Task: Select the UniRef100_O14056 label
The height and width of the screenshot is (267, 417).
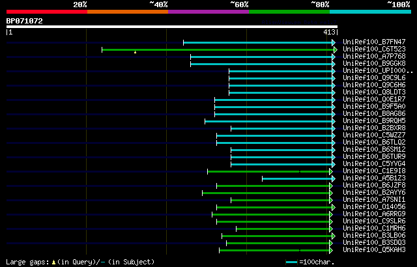Action: tap(374, 206)
